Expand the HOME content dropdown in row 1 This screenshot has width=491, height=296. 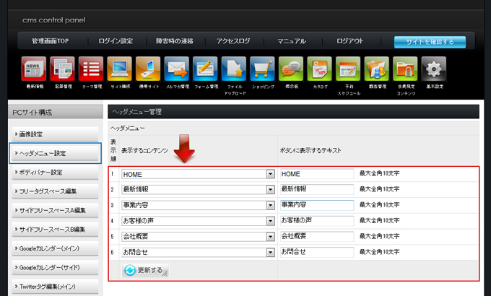pos(271,174)
